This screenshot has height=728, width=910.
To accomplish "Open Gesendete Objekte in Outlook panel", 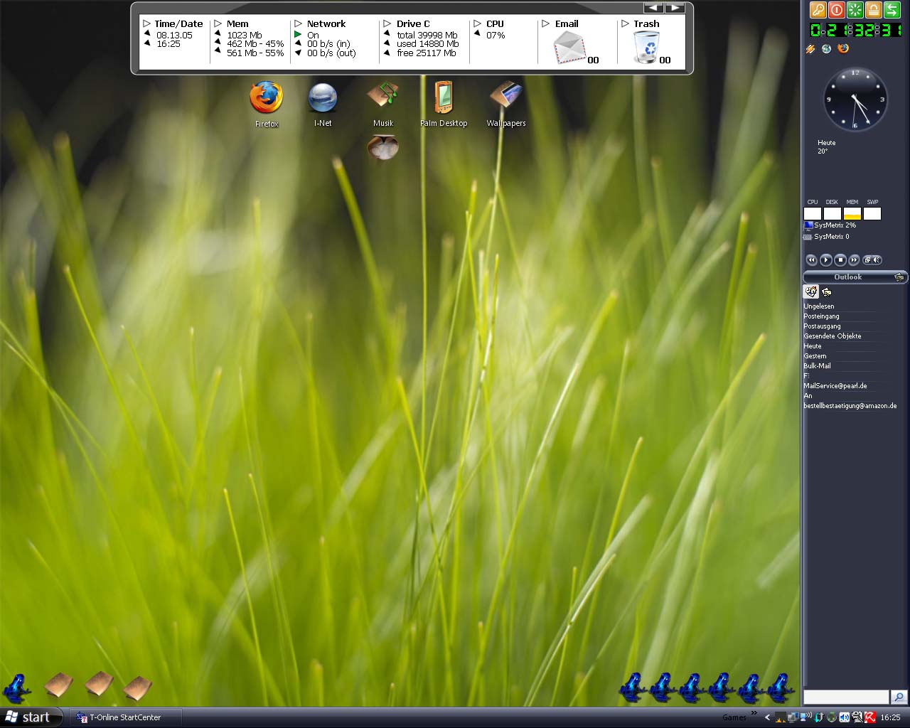I will pos(833,336).
